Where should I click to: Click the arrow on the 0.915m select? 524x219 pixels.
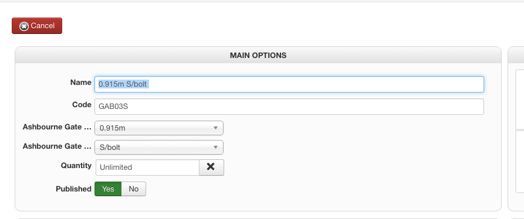coord(216,128)
